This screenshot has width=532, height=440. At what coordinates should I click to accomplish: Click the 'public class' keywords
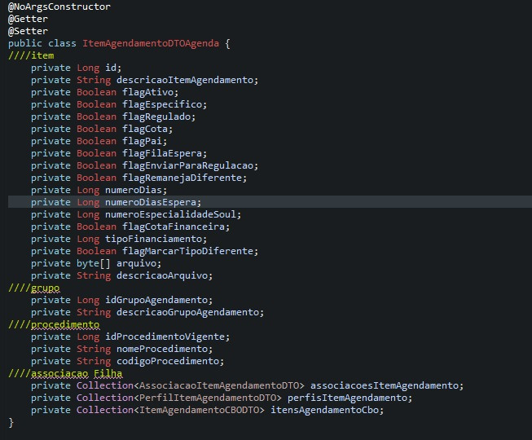(42, 43)
